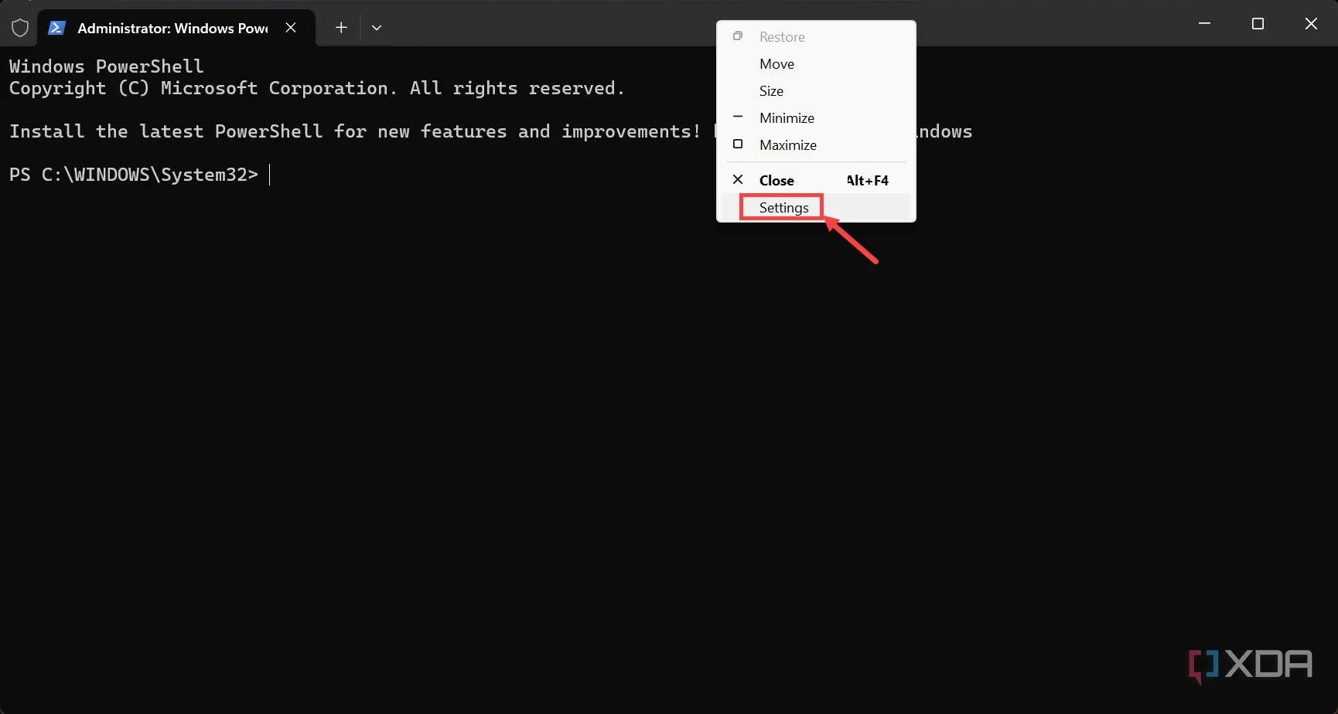
Task: Open a new tab with the plus button
Action: point(341,28)
